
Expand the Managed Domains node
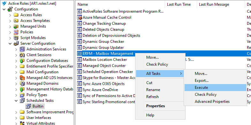[x=16, y=83]
